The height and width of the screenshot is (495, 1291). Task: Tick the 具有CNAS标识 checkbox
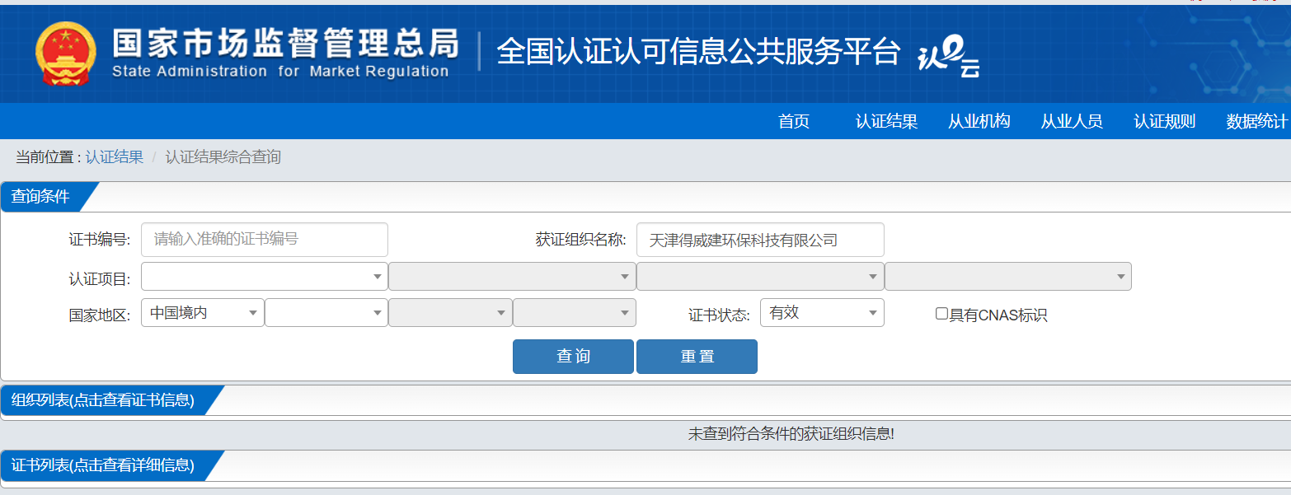pyautogui.click(x=941, y=314)
